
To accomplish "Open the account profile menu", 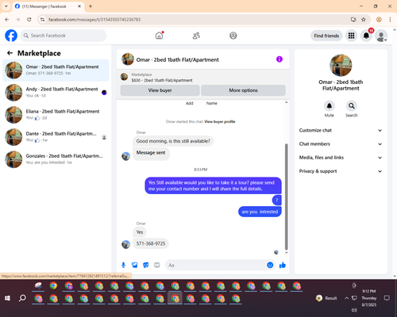I will pyautogui.click(x=381, y=36).
